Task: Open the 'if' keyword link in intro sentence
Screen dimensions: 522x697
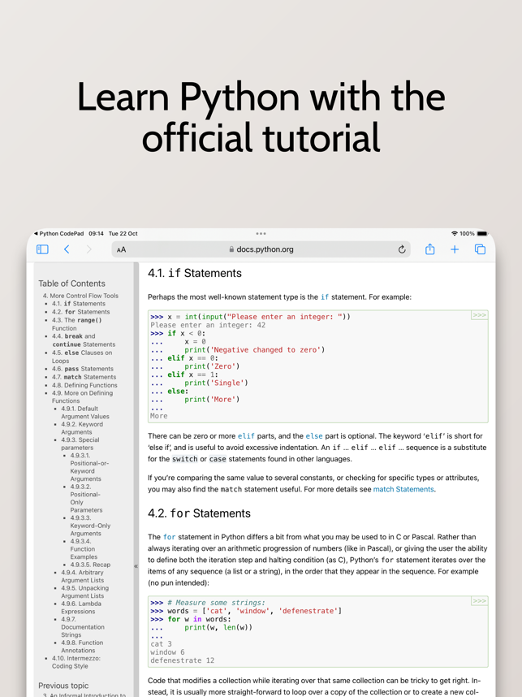Action: (325, 297)
